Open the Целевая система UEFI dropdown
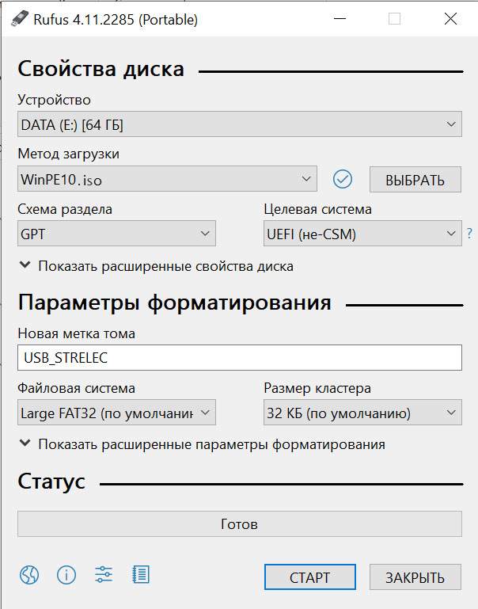The width and height of the screenshot is (478, 609). click(x=362, y=234)
